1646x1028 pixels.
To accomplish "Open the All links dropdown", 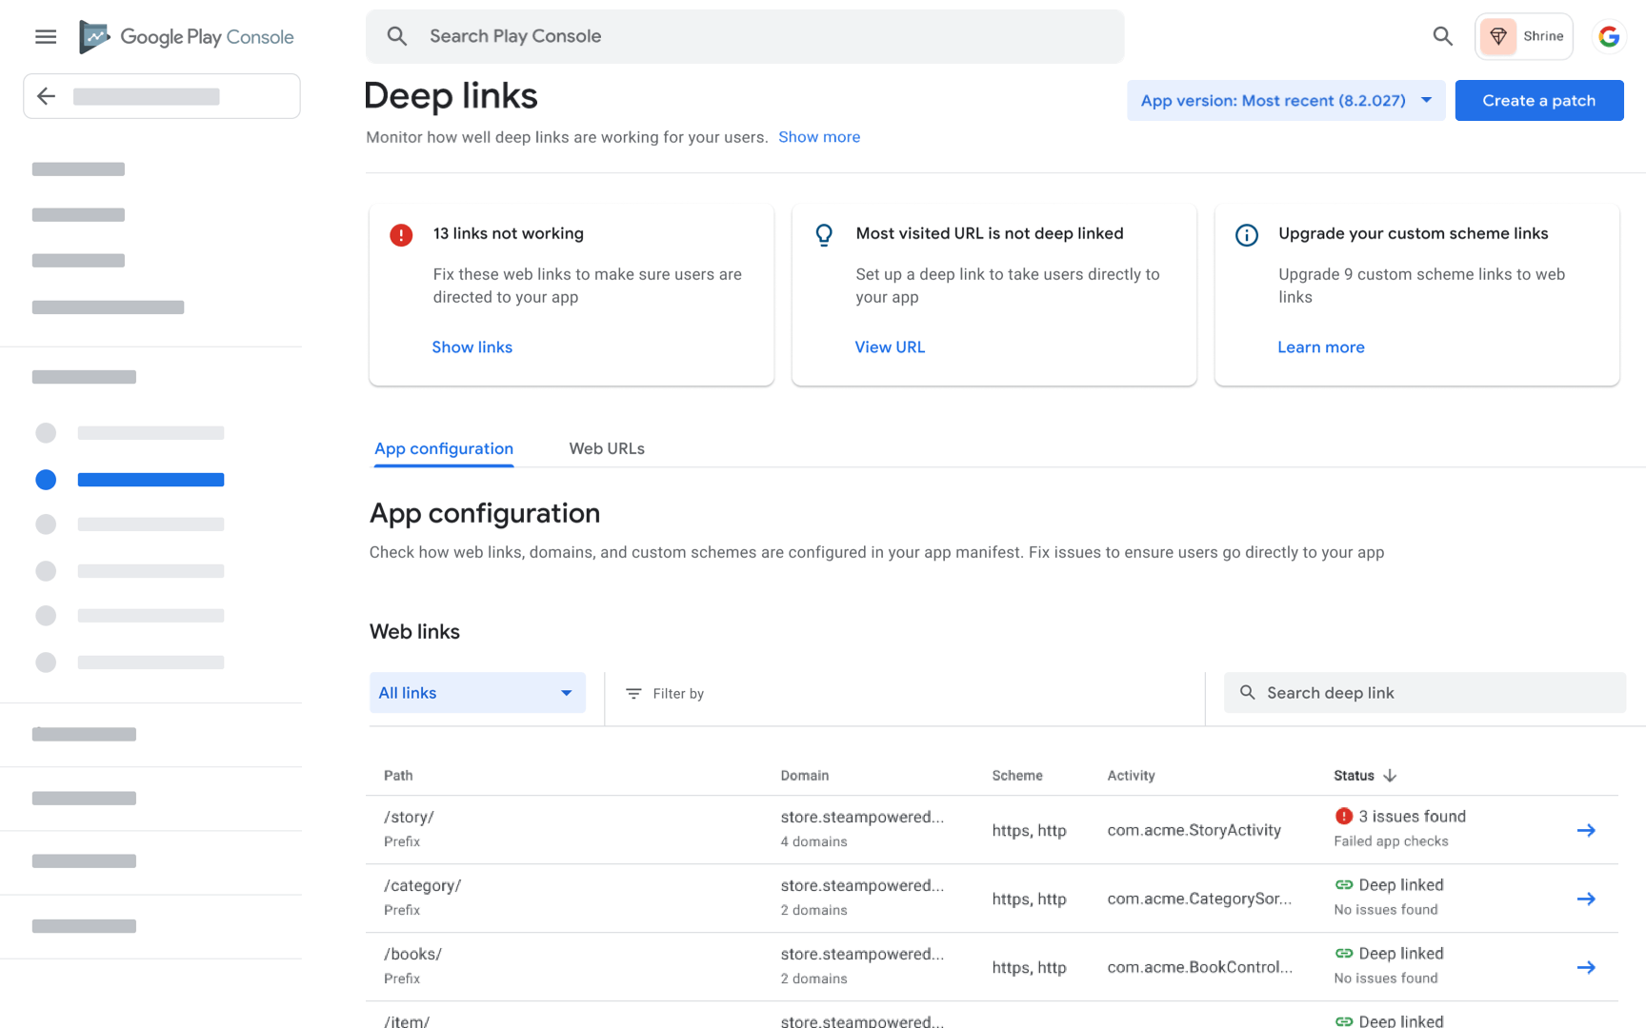I will click(477, 693).
